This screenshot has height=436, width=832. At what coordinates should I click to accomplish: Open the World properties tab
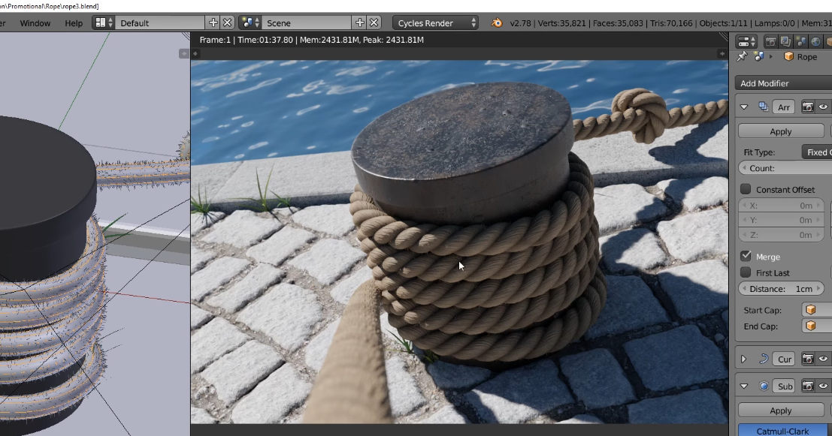tap(815, 41)
